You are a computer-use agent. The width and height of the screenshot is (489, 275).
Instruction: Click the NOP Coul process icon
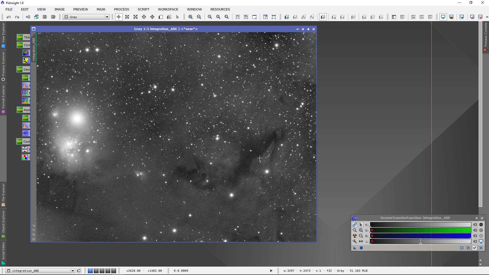(23, 141)
